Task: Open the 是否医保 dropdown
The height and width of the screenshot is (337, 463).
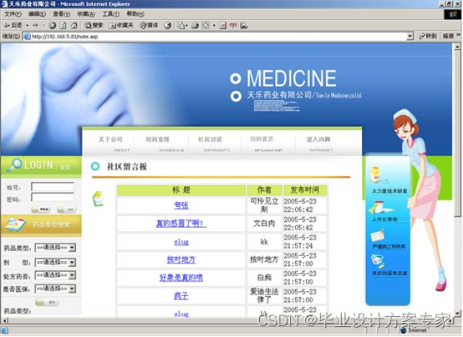Action: (x=55, y=289)
